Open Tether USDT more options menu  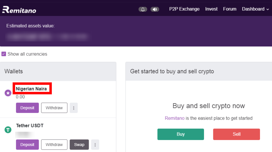coord(95,145)
